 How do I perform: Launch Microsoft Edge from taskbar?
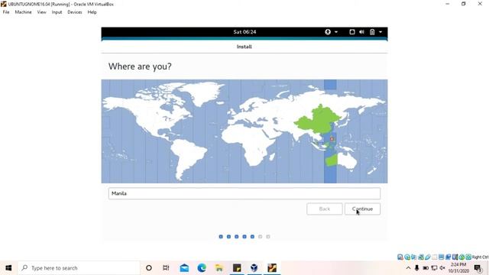tap(202, 268)
